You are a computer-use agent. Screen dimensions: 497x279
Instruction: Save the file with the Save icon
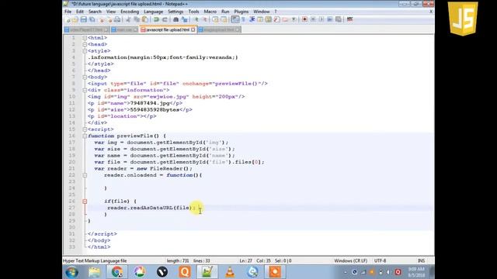(x=83, y=19)
